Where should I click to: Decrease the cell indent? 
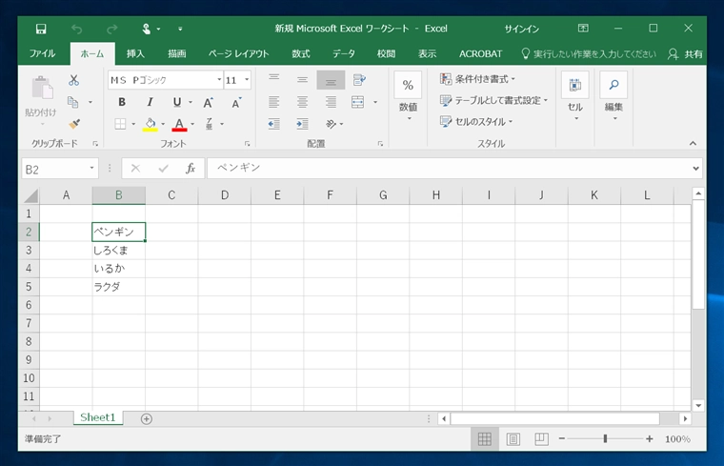coord(273,124)
